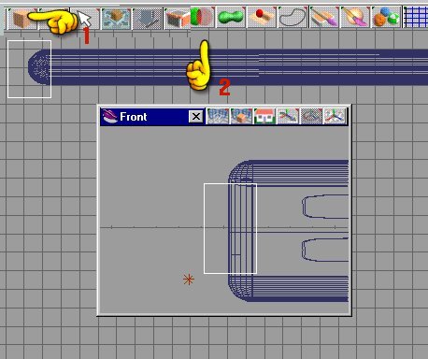Select the green peanut-shaped blob tool
The height and width of the screenshot is (359, 428).
pos(231,17)
